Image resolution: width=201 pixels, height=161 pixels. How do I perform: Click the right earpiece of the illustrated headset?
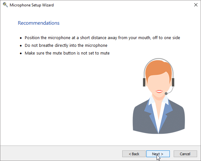click(173, 82)
